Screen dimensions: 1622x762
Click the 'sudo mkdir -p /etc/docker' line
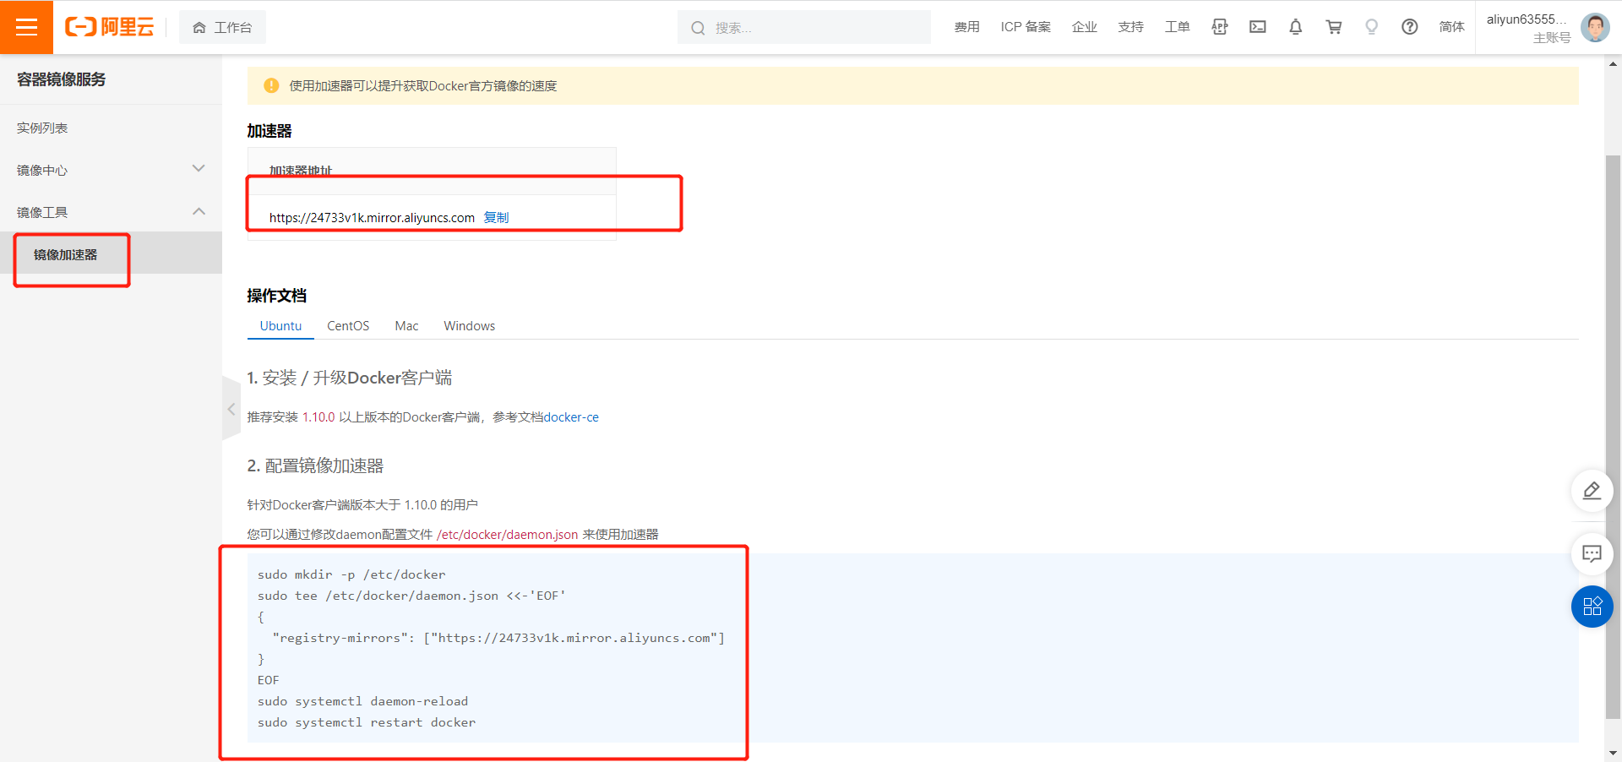tap(351, 574)
